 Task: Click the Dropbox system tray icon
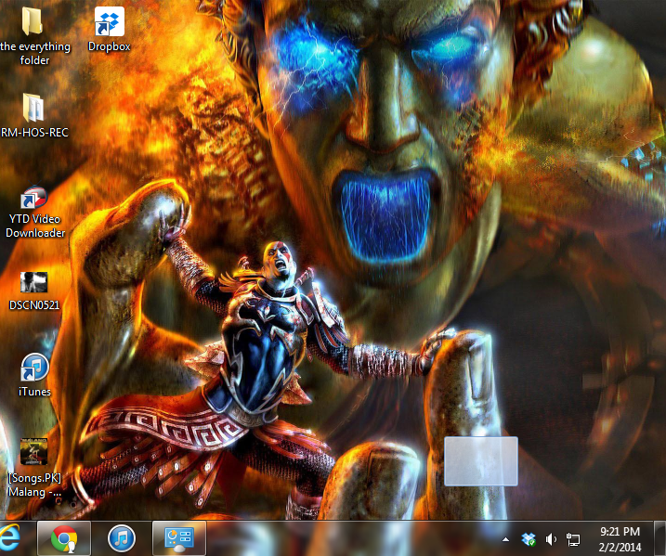coord(529,539)
